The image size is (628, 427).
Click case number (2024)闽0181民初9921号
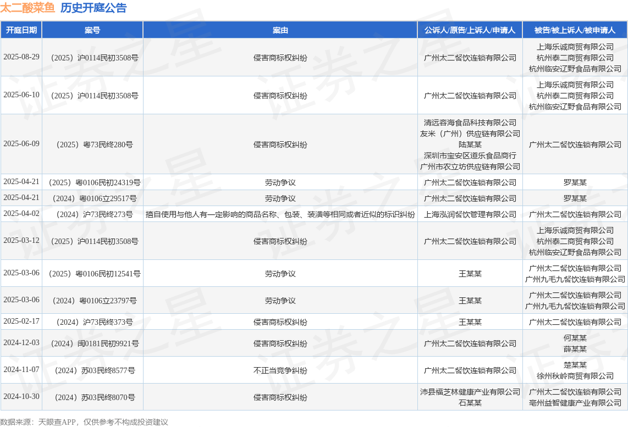[95, 344]
